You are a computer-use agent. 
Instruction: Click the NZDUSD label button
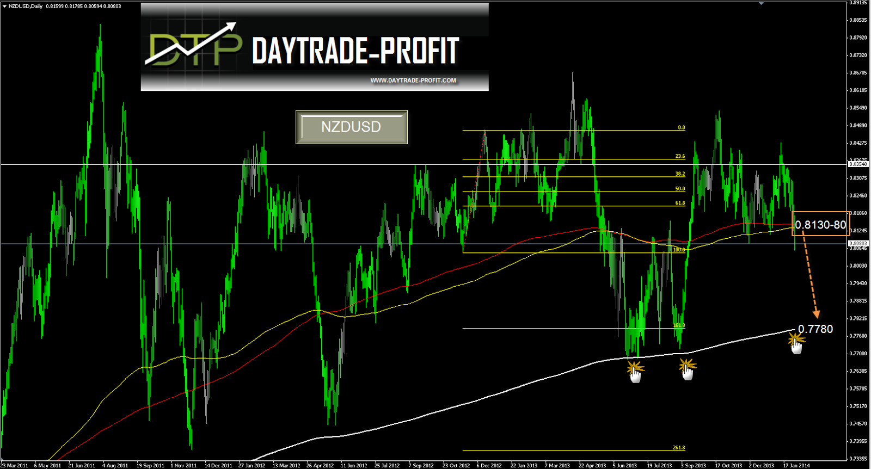pyautogui.click(x=352, y=127)
